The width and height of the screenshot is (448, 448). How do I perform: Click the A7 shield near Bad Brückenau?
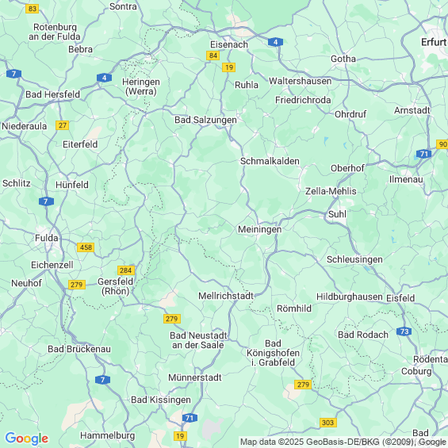tap(102, 380)
